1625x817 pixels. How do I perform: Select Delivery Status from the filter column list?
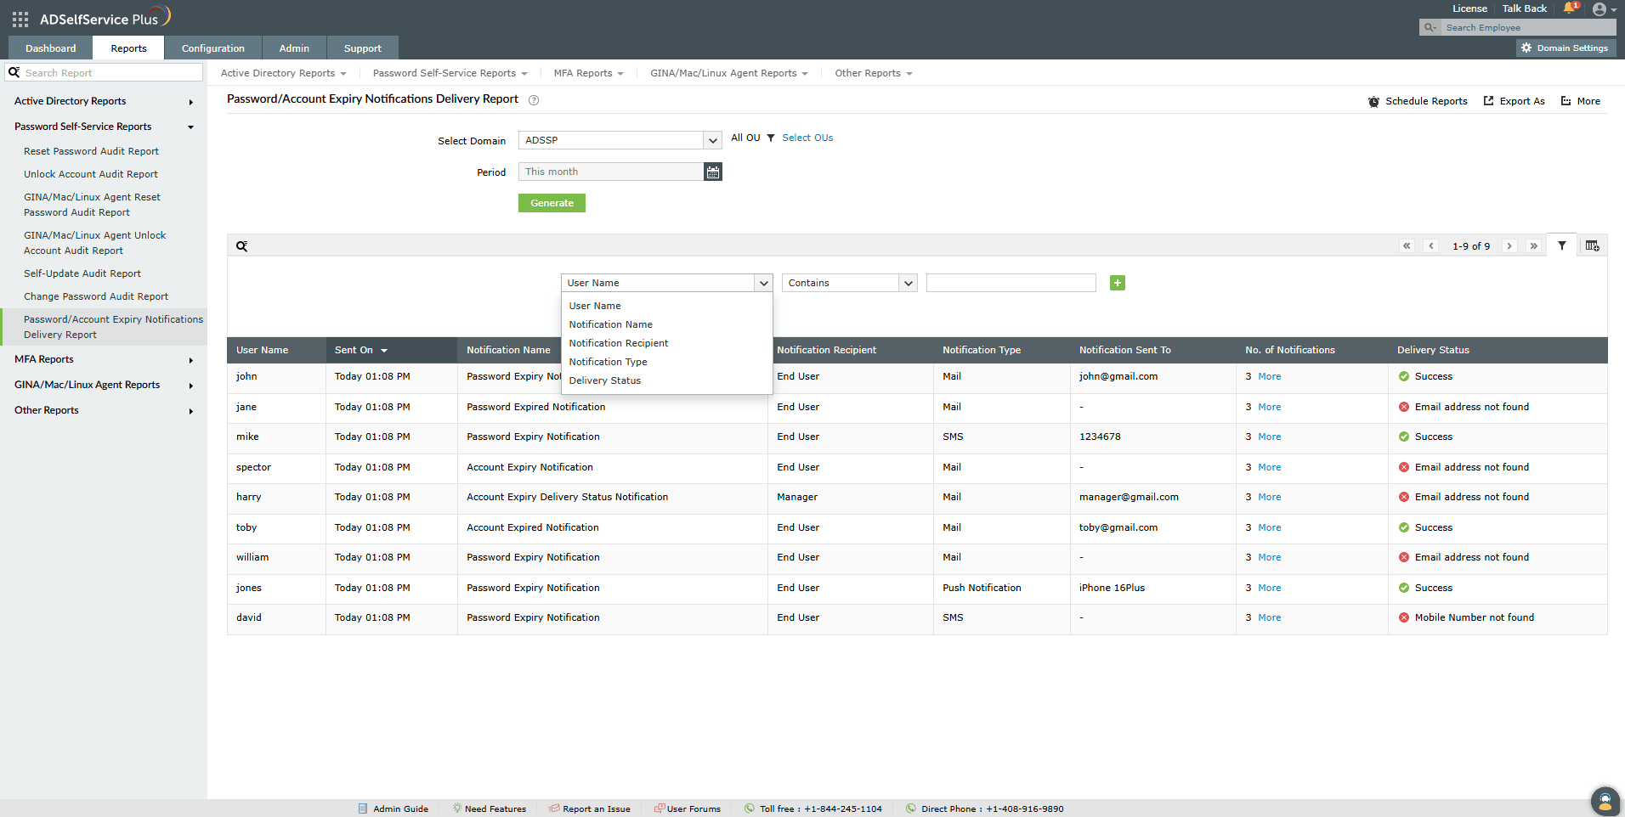coord(604,380)
